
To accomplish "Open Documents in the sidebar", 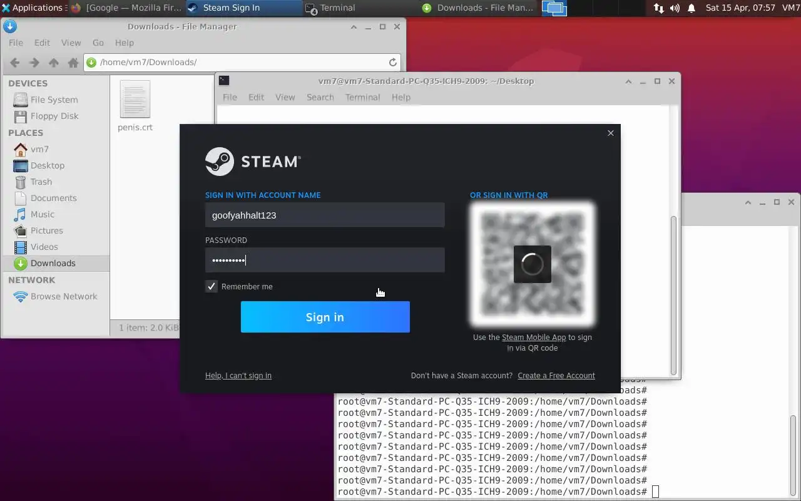I will coord(54,198).
